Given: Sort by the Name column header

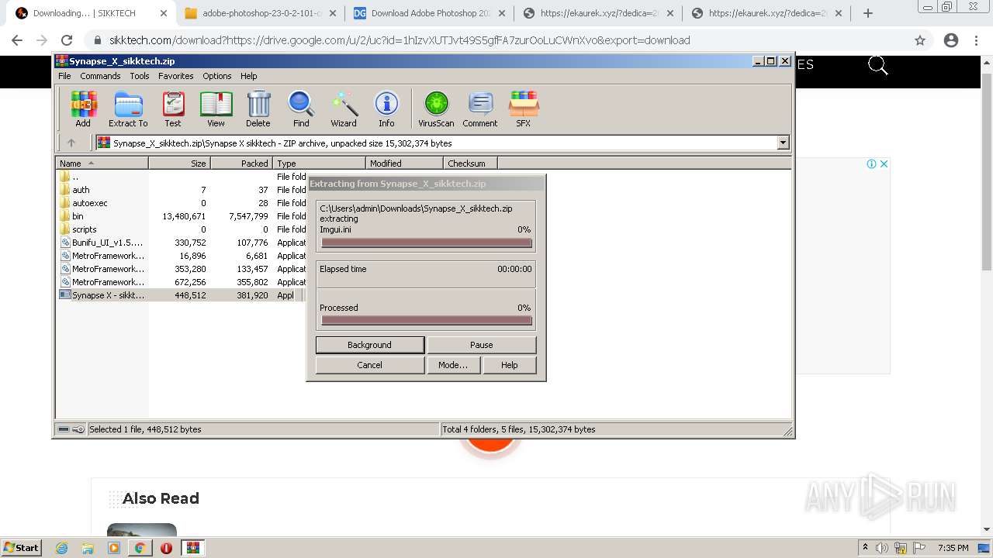Looking at the screenshot, I should [x=102, y=164].
